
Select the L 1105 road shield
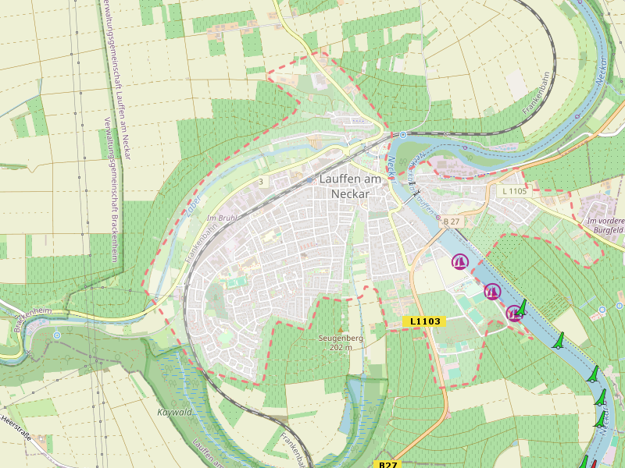coord(515,191)
